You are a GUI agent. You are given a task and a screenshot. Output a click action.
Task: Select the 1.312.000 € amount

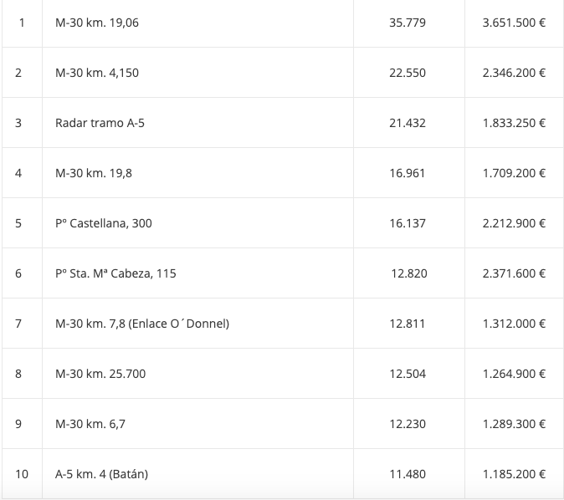point(514,324)
